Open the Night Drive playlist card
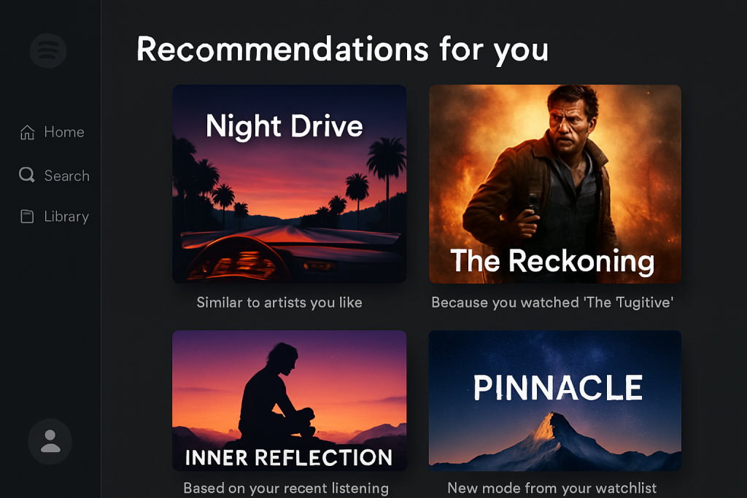This screenshot has width=747, height=498. [x=289, y=184]
